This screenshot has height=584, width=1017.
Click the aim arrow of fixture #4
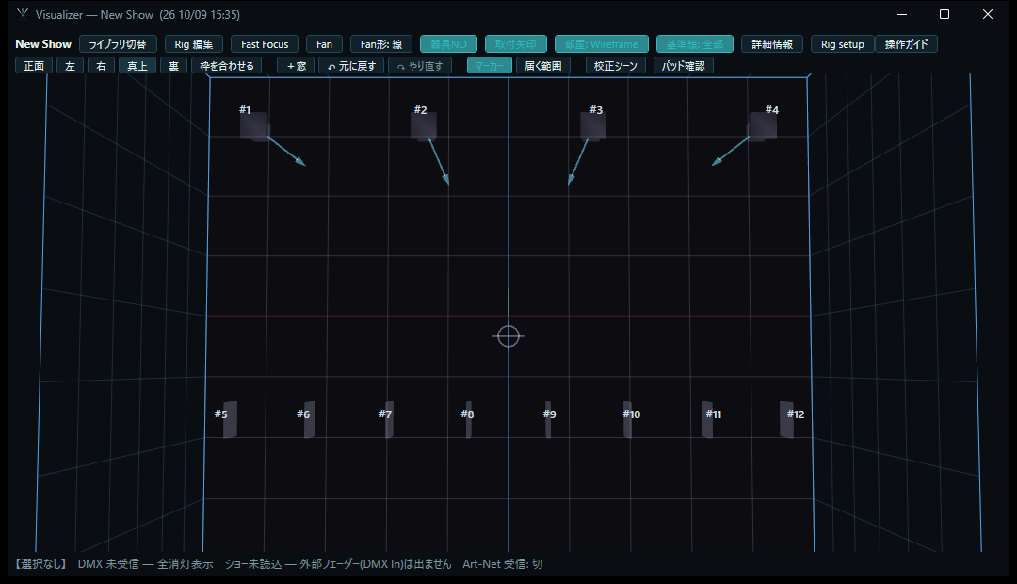[731, 152]
